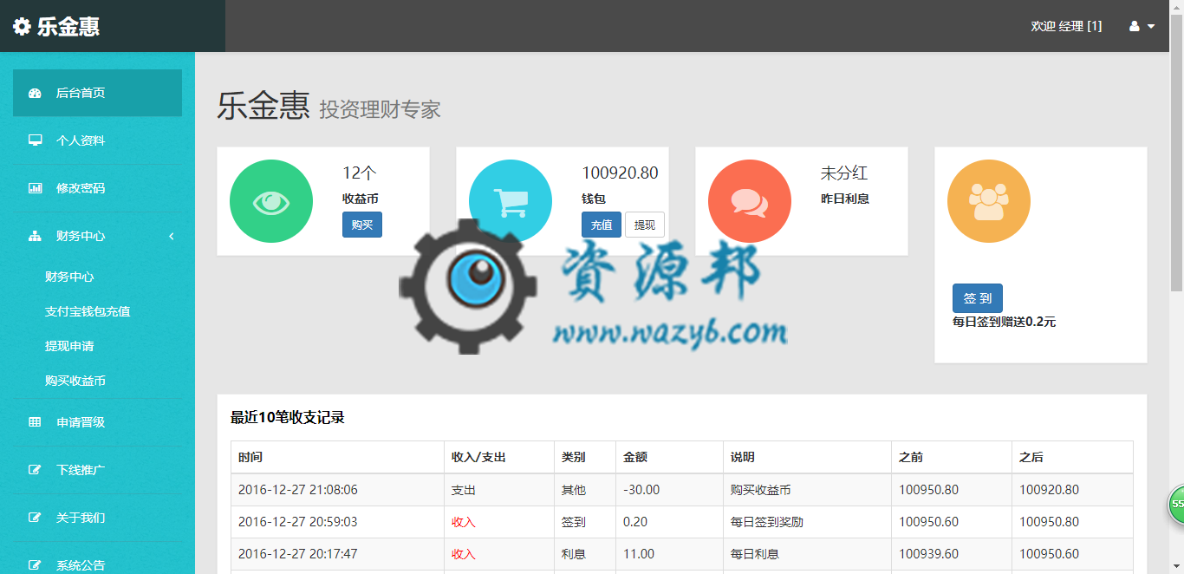
Task: Click the 未分红 status text
Action: point(844,173)
